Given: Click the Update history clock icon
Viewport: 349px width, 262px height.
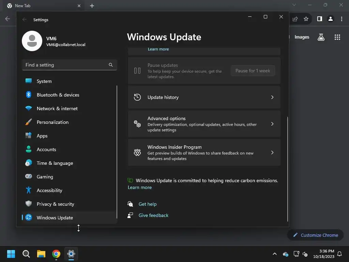Looking at the screenshot, I should click(x=137, y=97).
